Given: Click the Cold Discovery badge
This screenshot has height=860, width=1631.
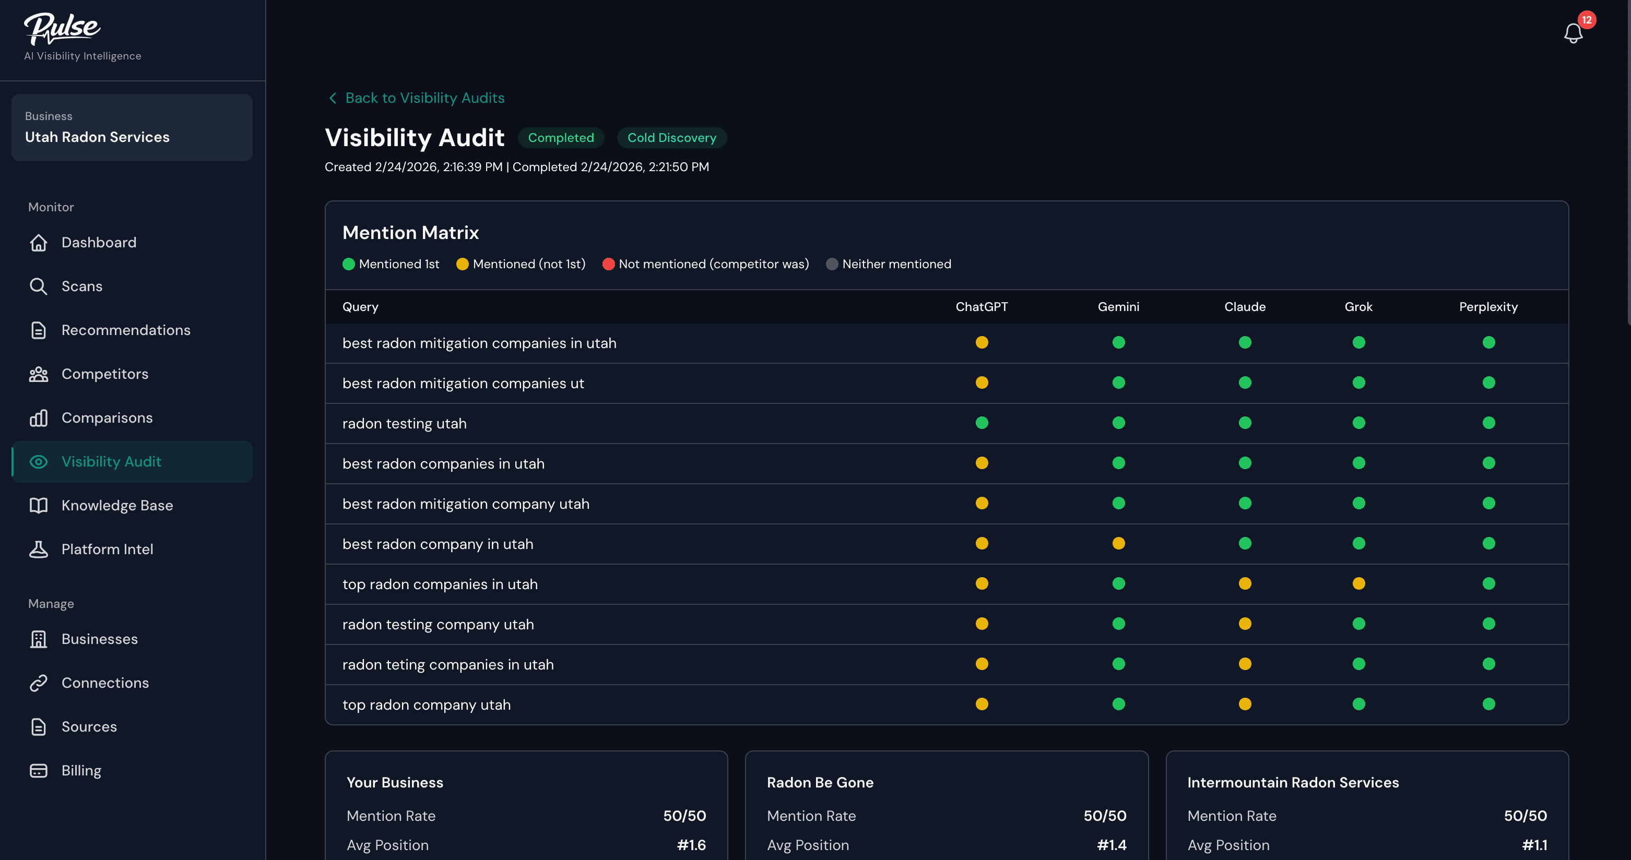Looking at the screenshot, I should pyautogui.click(x=671, y=137).
